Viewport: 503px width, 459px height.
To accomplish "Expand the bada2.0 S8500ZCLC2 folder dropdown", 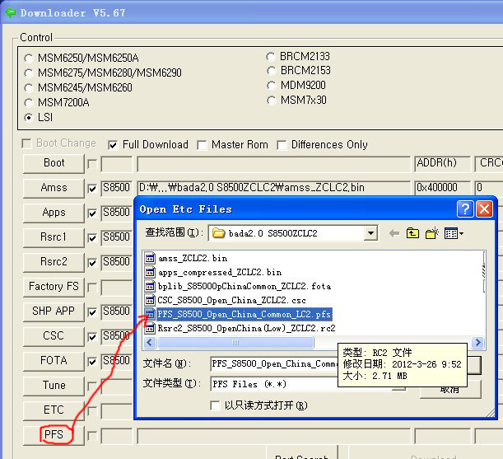I will (x=370, y=233).
